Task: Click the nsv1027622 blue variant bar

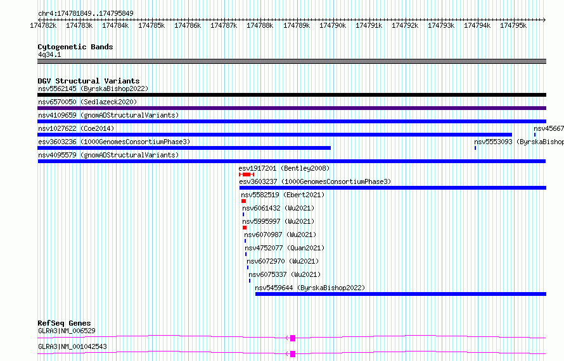Action: (x=275, y=135)
